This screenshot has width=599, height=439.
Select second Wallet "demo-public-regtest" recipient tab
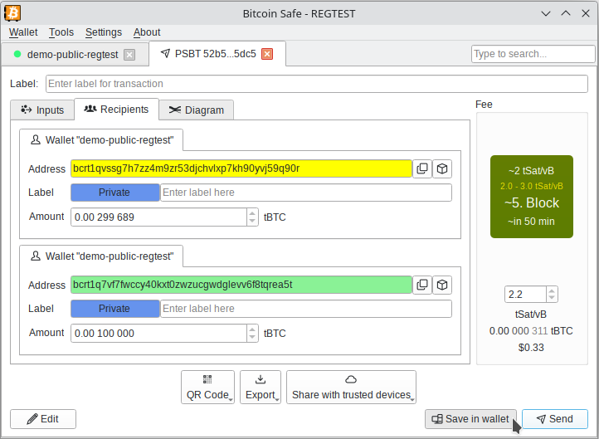101,256
